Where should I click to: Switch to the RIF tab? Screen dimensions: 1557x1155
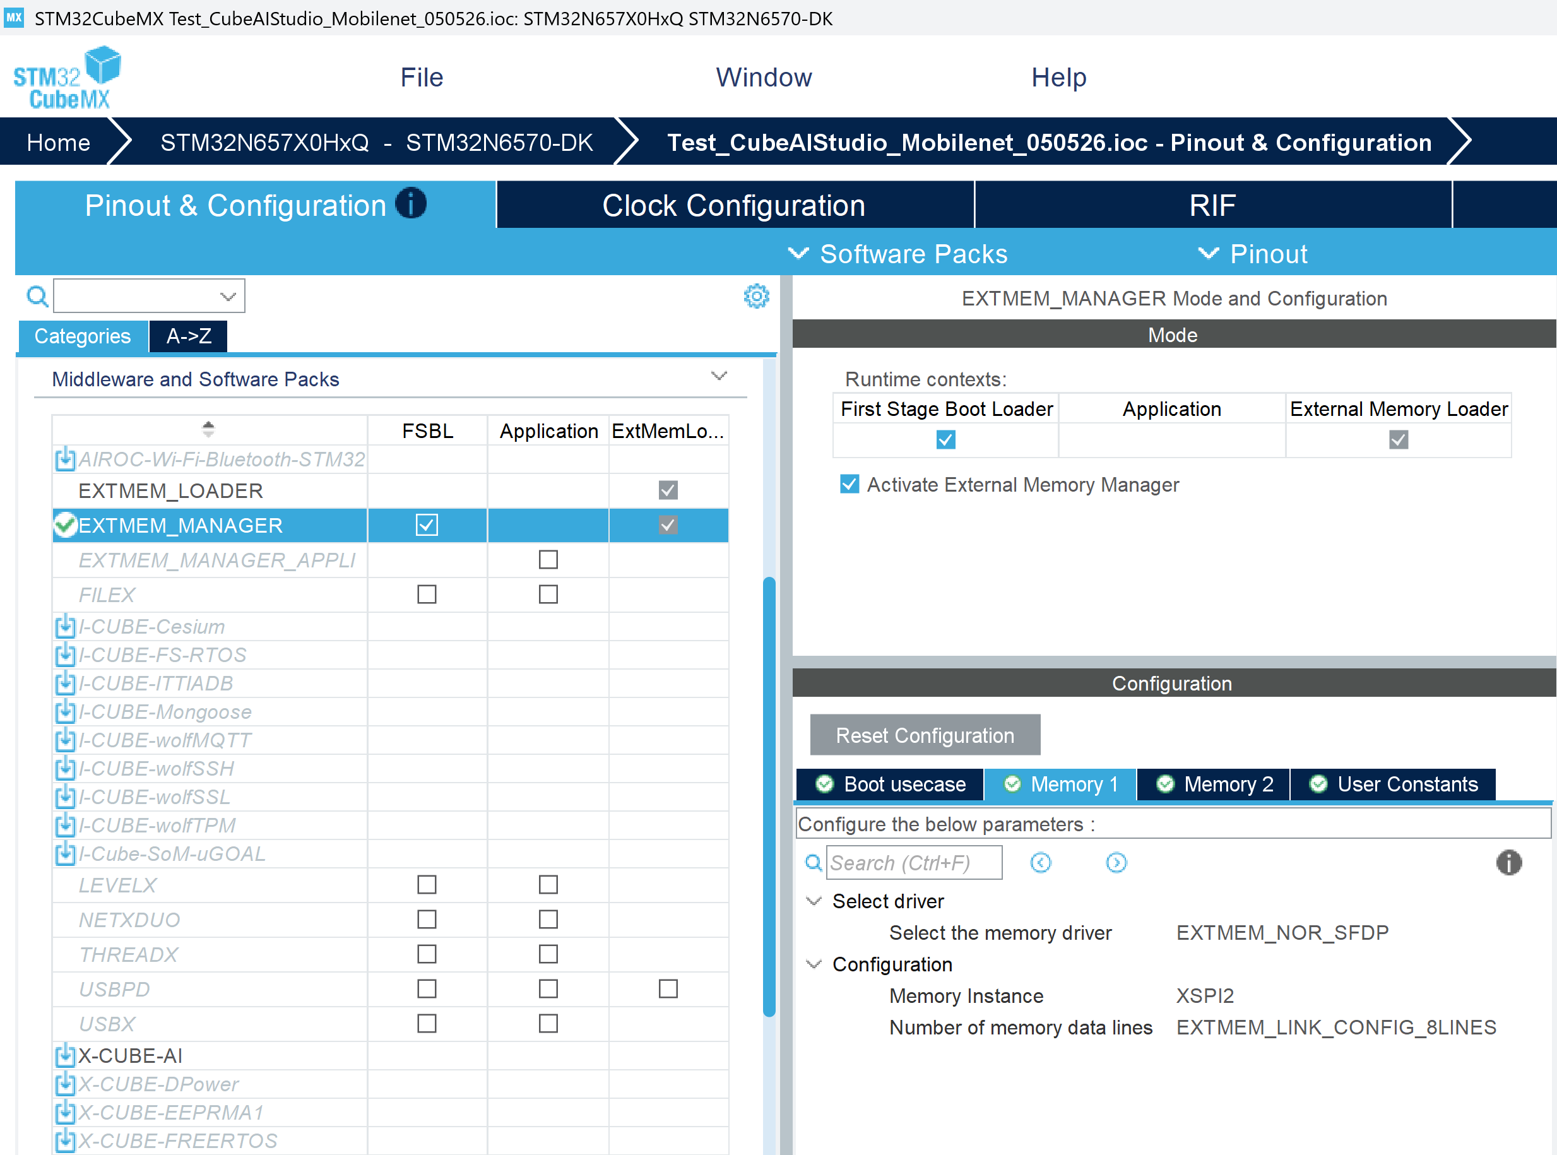1213,205
